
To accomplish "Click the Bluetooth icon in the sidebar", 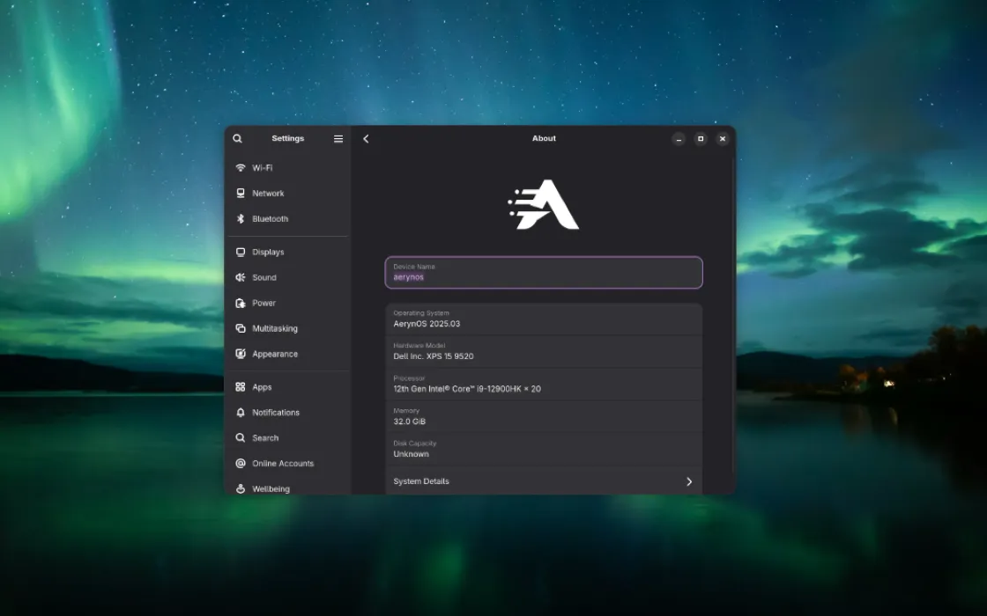I will (241, 219).
